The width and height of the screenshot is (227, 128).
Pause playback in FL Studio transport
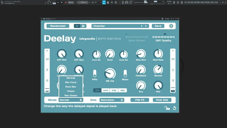point(58,3)
